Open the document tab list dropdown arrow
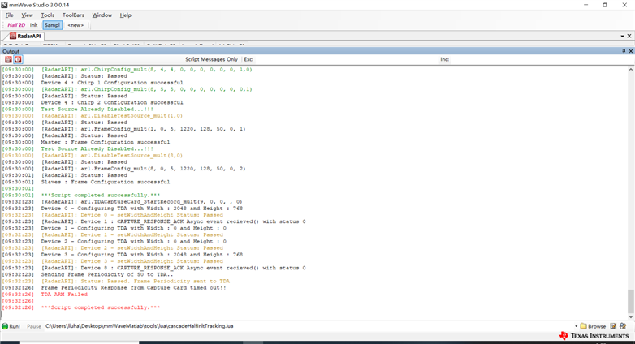The width and height of the screenshot is (635, 344). [623, 36]
